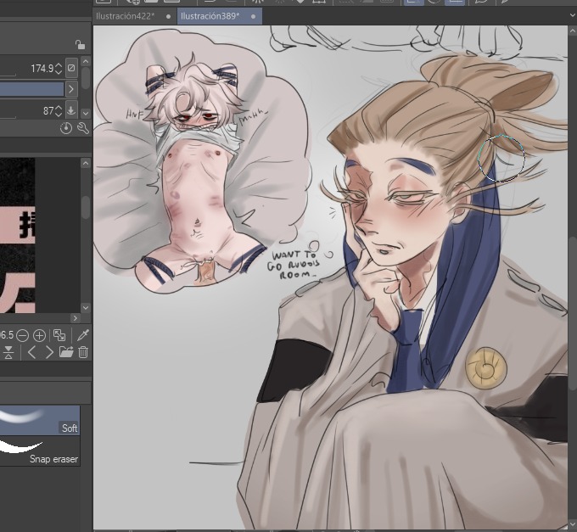Reset tool settings with the circular reset icon
Viewport: 577px width, 532px height.
coord(66,128)
